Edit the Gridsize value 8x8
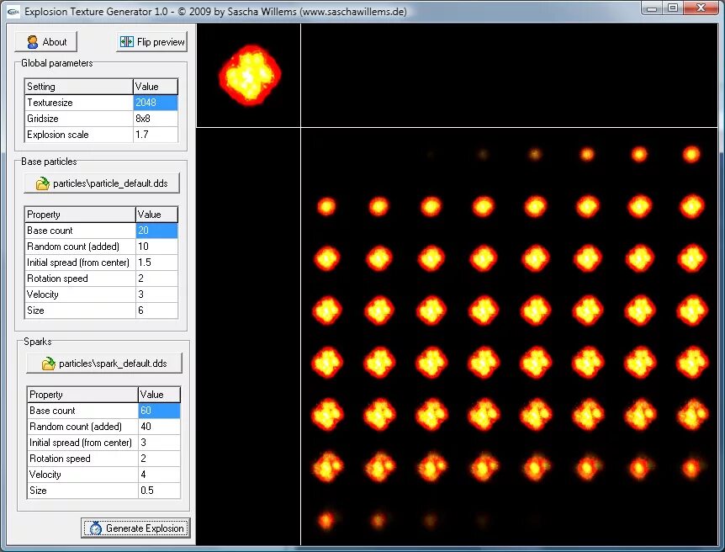 point(156,119)
